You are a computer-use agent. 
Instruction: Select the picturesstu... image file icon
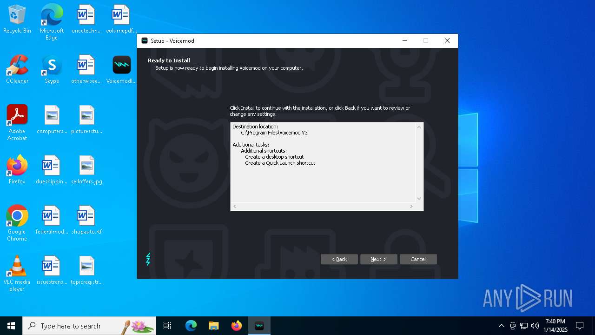click(x=86, y=120)
